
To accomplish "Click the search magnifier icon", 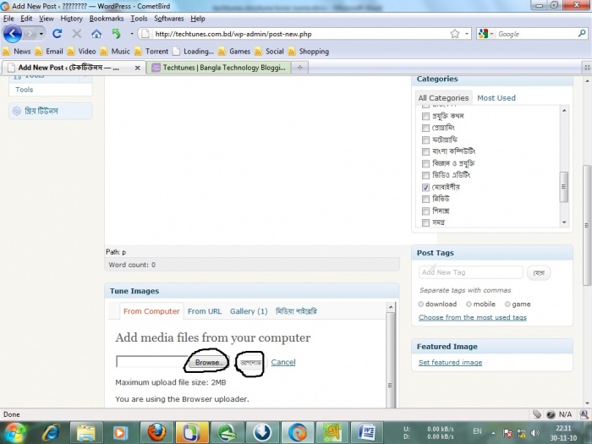I will [582, 34].
